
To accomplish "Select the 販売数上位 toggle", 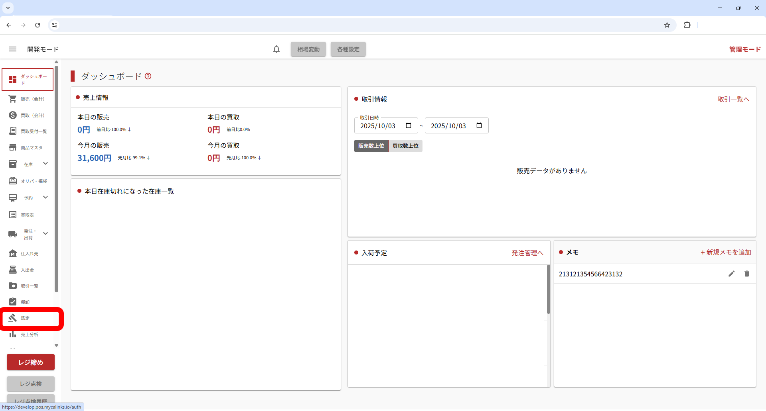I will pos(371,146).
